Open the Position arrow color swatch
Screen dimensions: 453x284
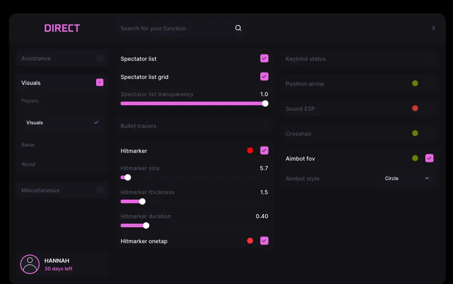pyautogui.click(x=415, y=83)
